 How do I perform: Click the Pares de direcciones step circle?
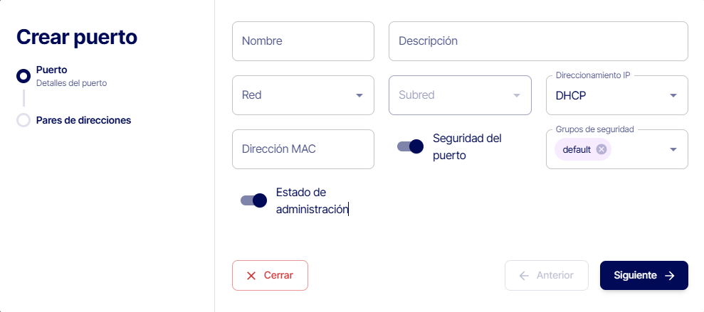click(x=23, y=120)
